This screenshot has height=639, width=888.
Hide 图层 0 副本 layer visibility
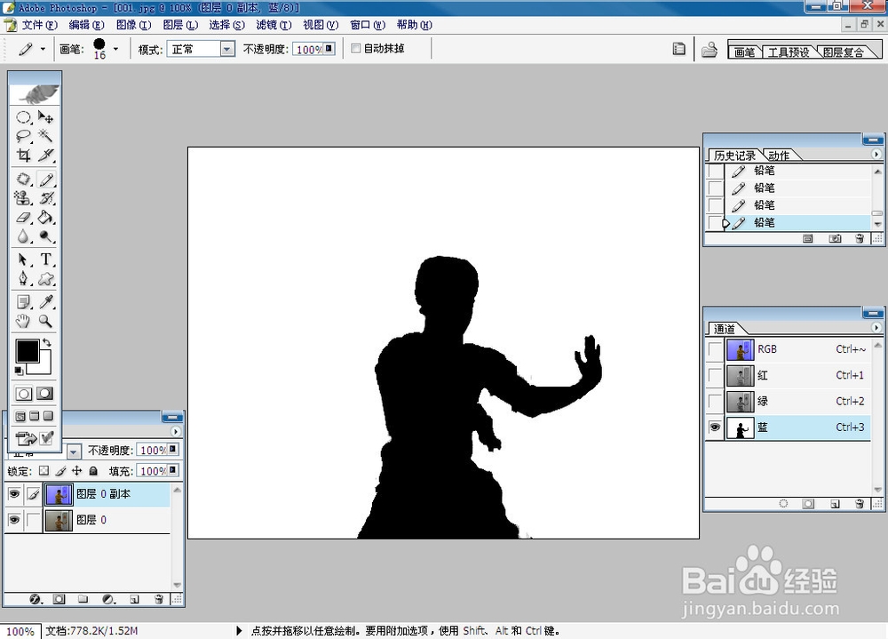[x=14, y=494]
